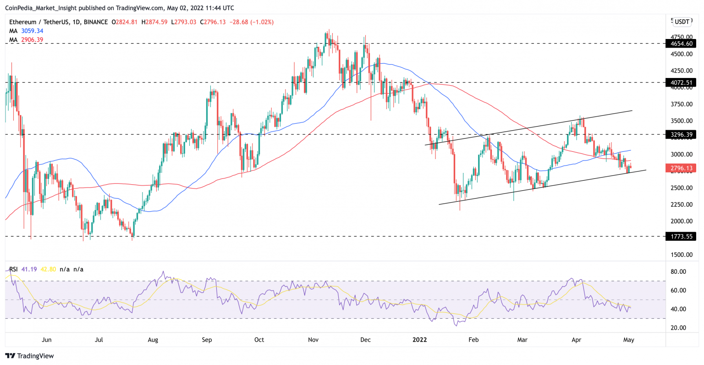Screen dimensions: 704x365
Task: Select the 1773.55 support level label
Action: coord(681,237)
